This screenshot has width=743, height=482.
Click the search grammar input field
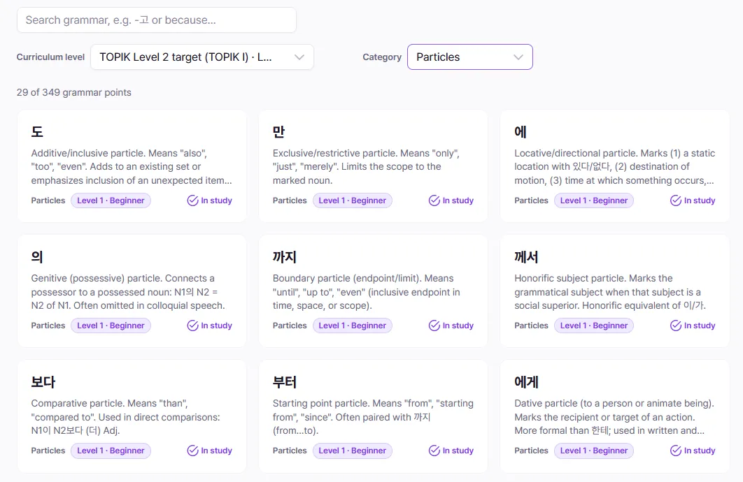[157, 20]
